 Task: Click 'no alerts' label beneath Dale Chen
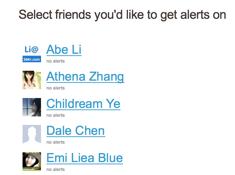[55, 142]
